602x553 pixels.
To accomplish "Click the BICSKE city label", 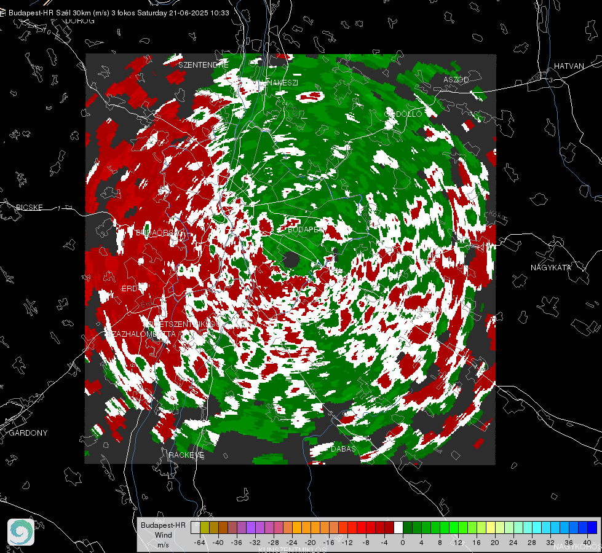I will tap(29, 207).
